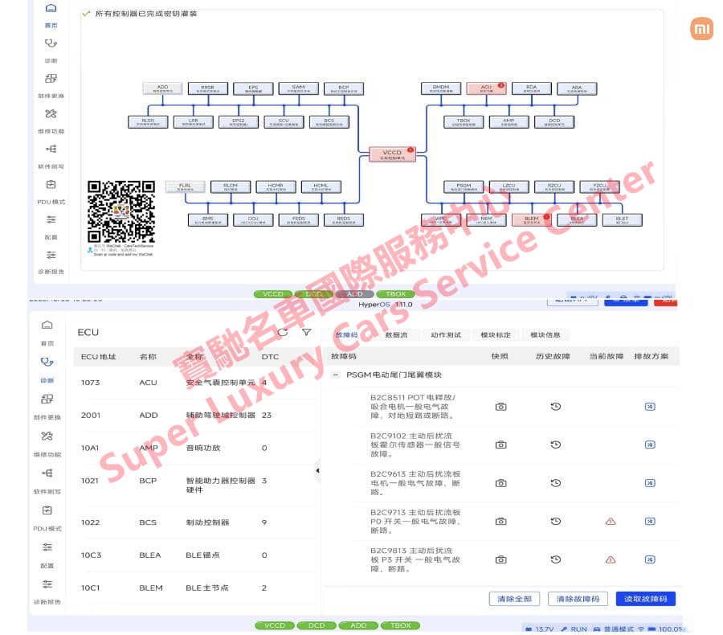Switch to the 数据流 tab
Image resolution: width=723 pixels, height=635 pixels.
396,335
